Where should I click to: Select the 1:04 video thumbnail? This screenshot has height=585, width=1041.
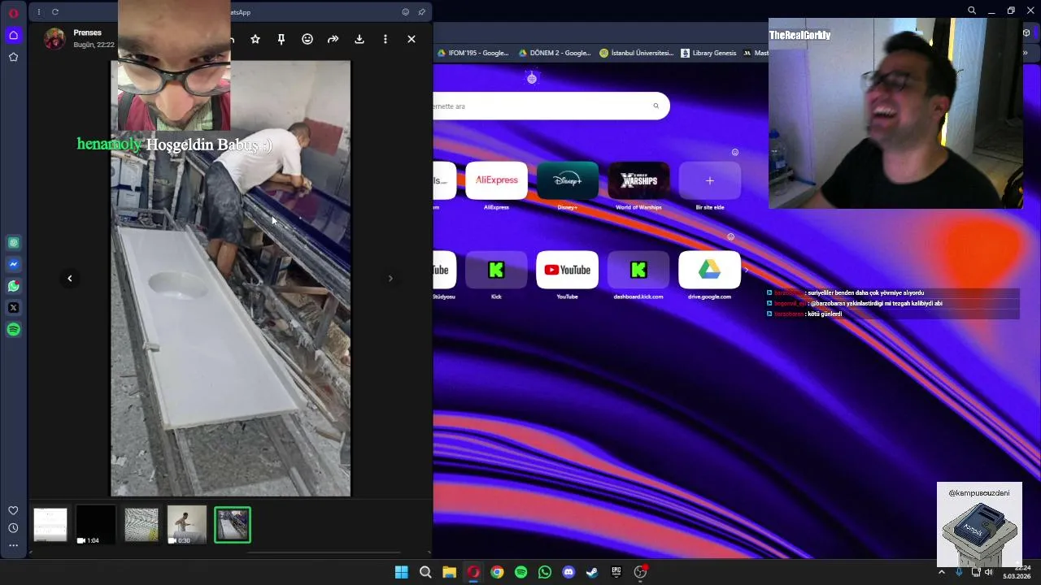pos(96,525)
